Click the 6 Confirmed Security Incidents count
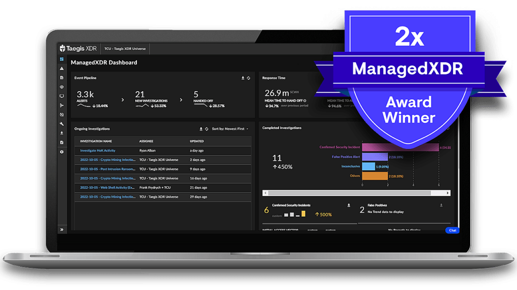Screen dimensions: 517x290 [267, 210]
